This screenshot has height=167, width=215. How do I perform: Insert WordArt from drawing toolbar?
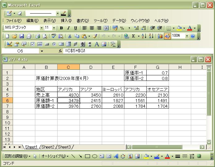pos(116,156)
